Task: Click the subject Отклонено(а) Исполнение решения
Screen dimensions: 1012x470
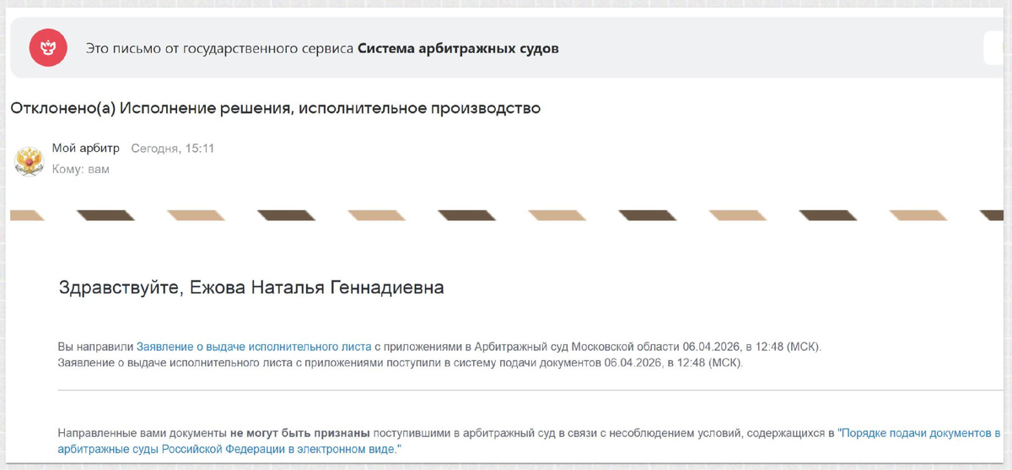Action: click(276, 108)
